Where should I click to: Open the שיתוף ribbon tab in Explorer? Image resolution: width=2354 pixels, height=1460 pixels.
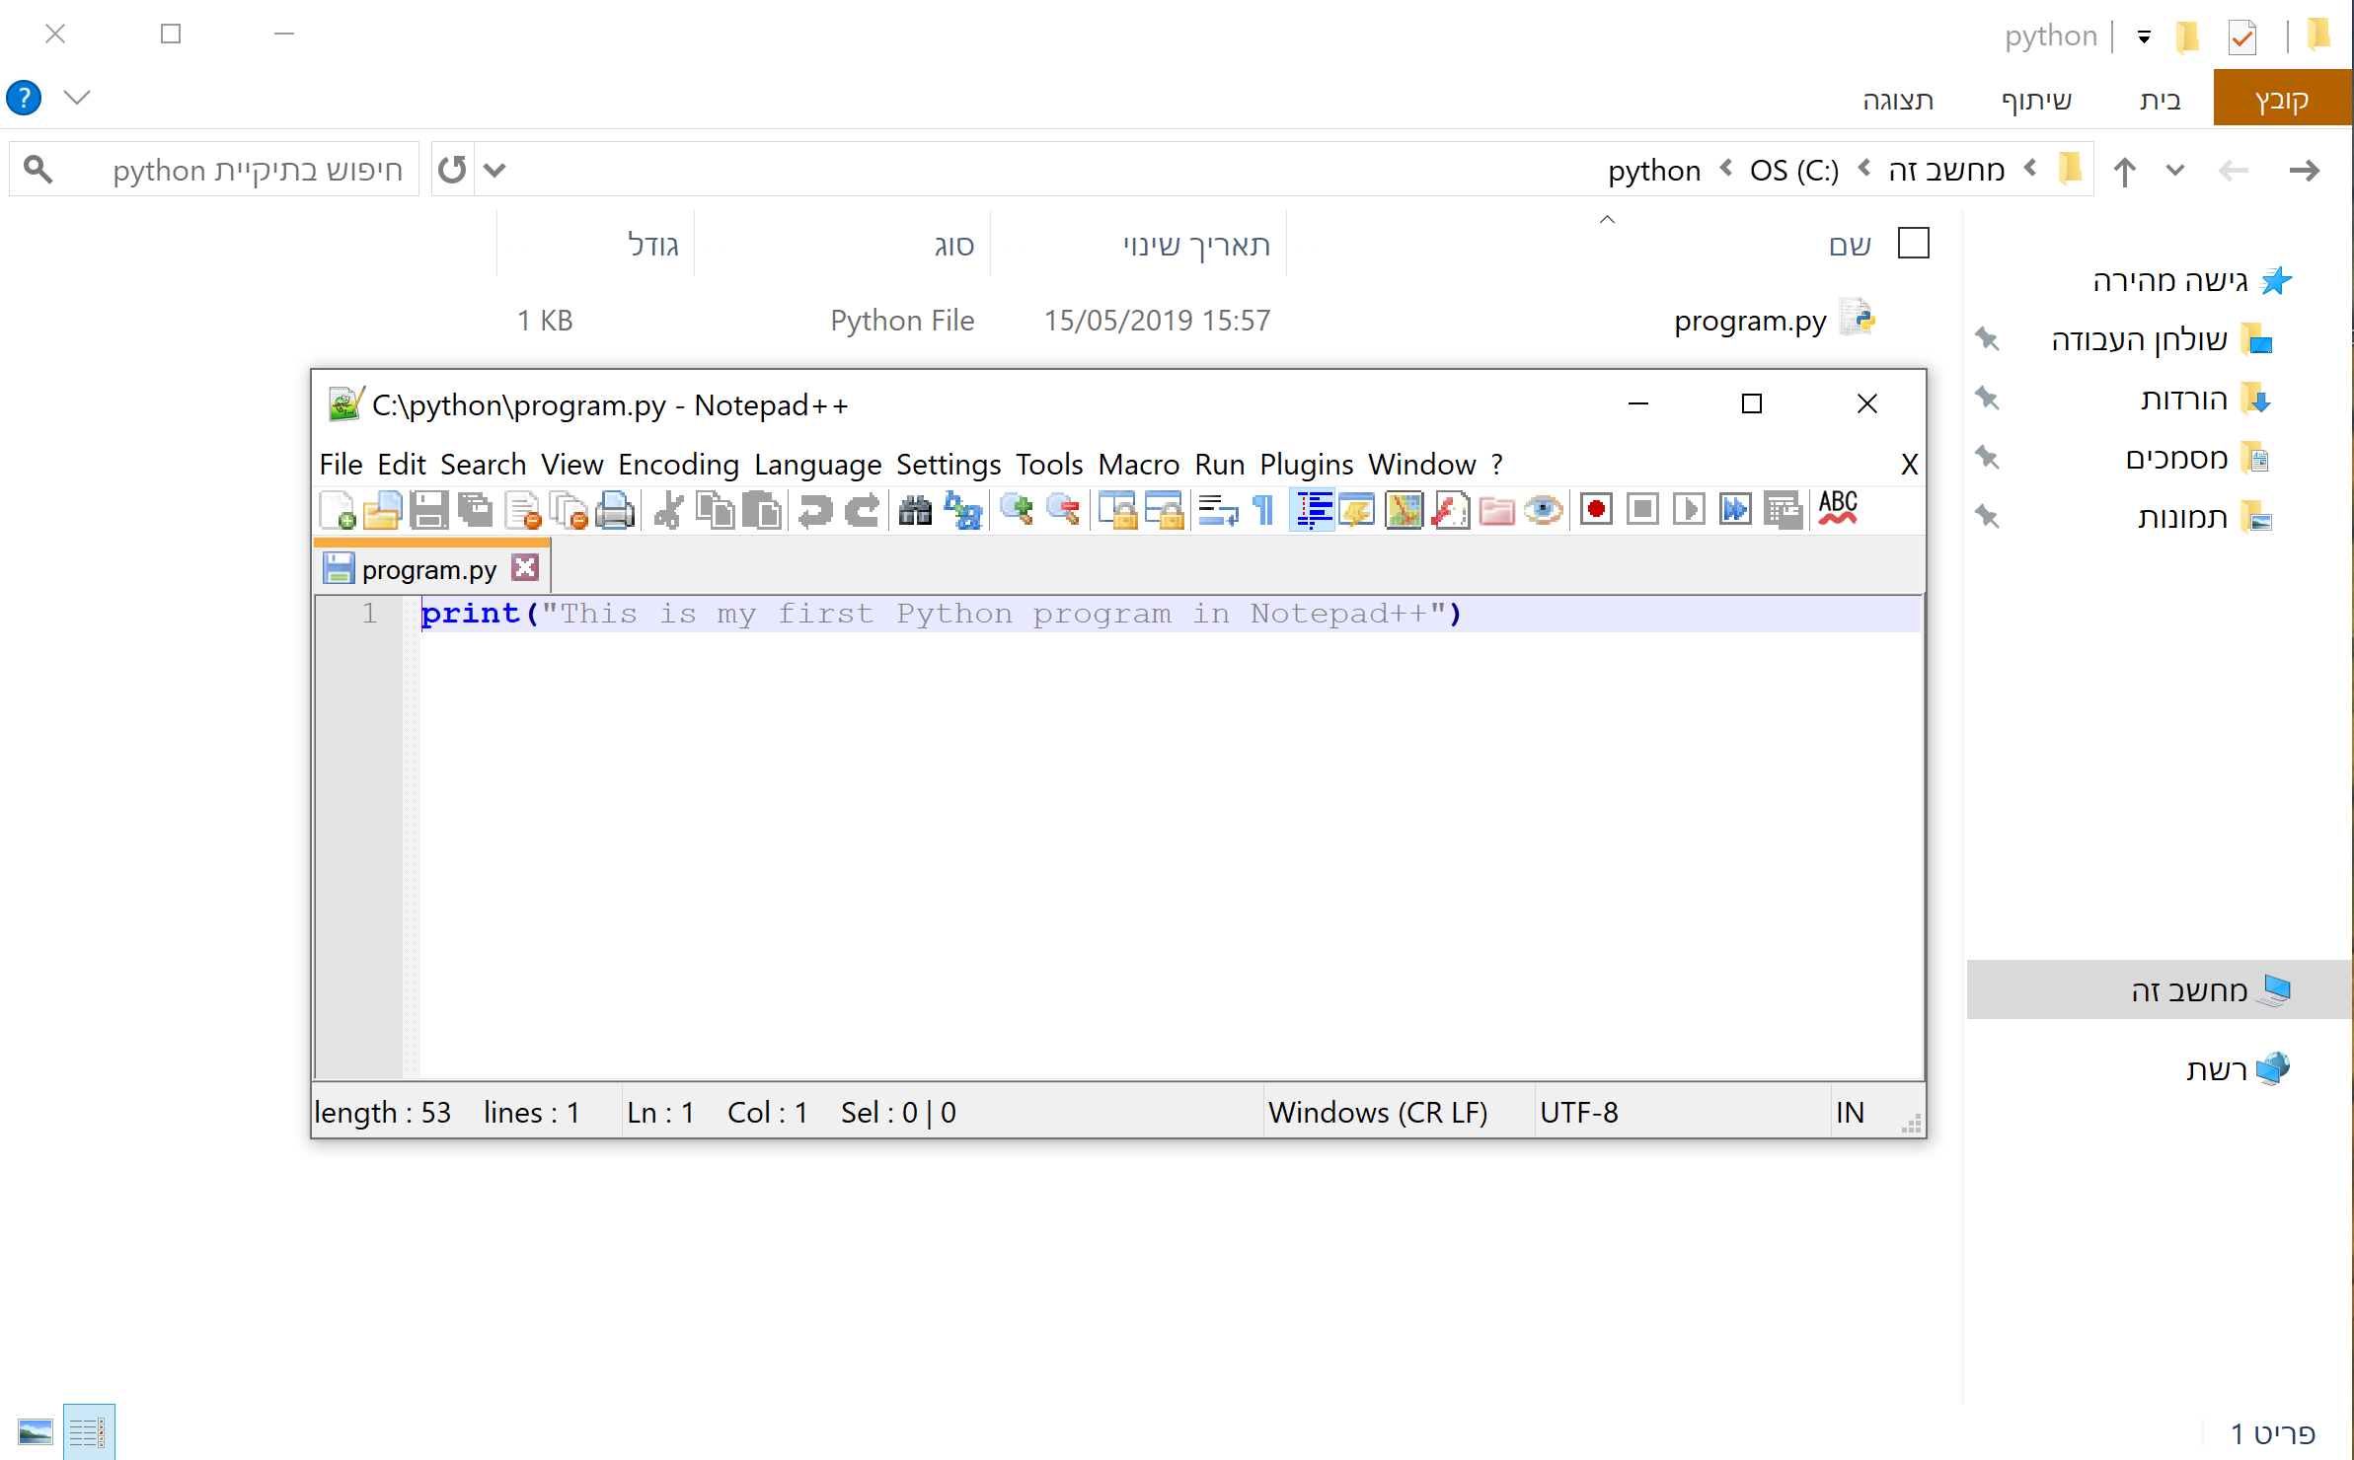click(x=2037, y=100)
